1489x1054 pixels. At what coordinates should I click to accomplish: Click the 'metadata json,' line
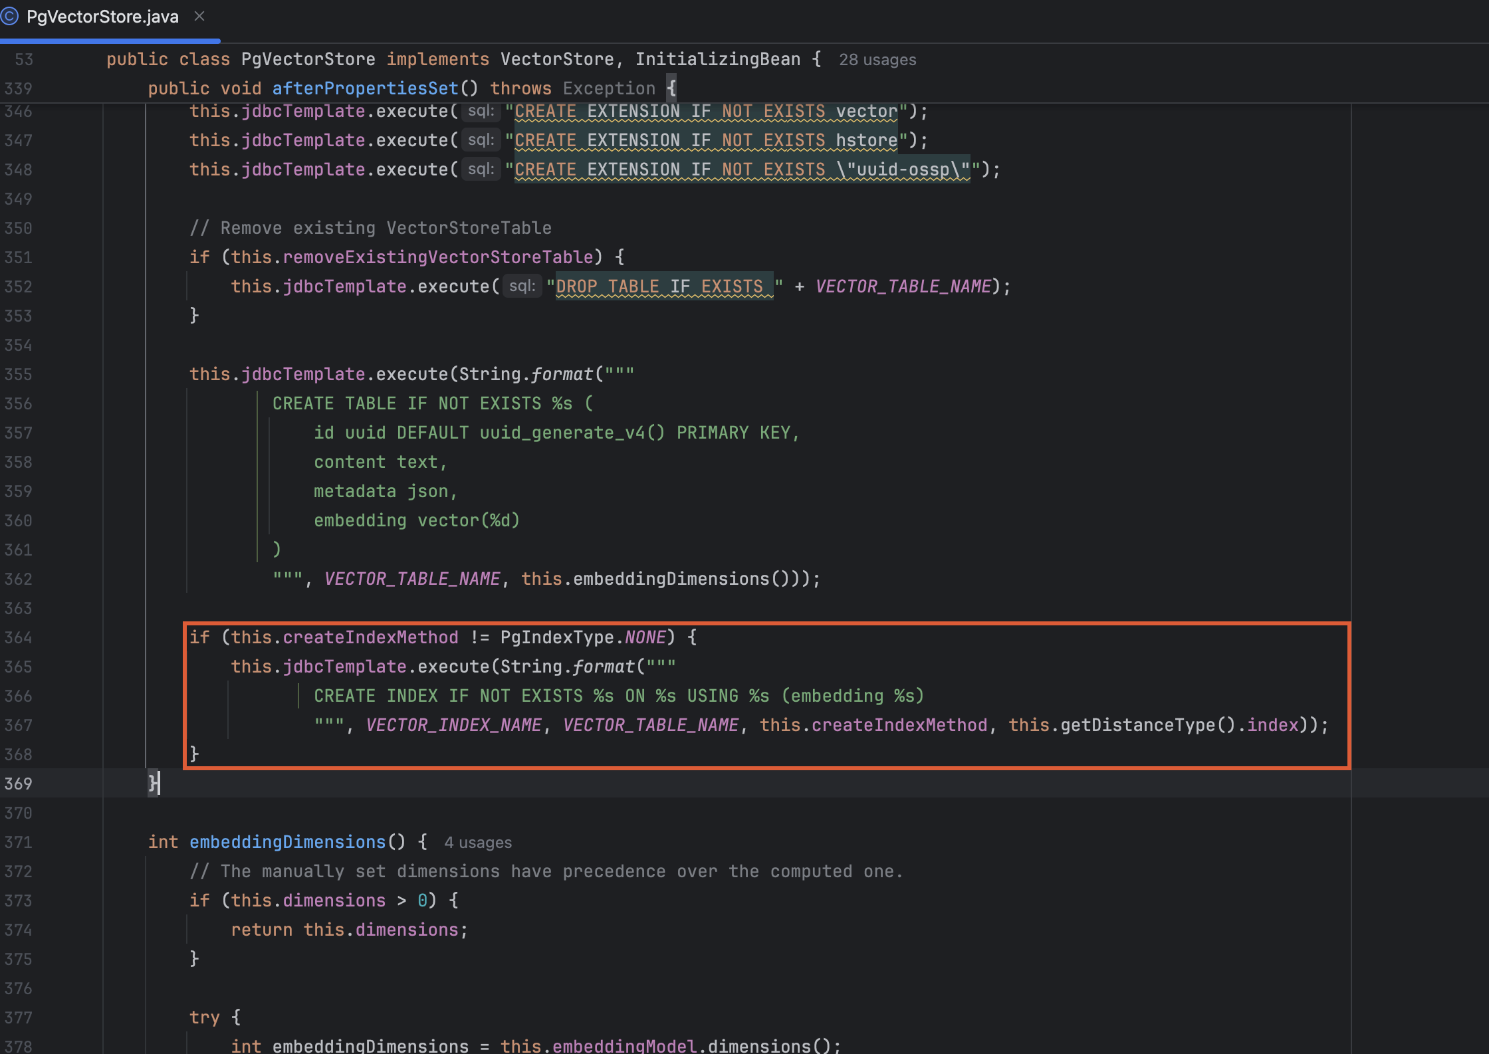386,491
